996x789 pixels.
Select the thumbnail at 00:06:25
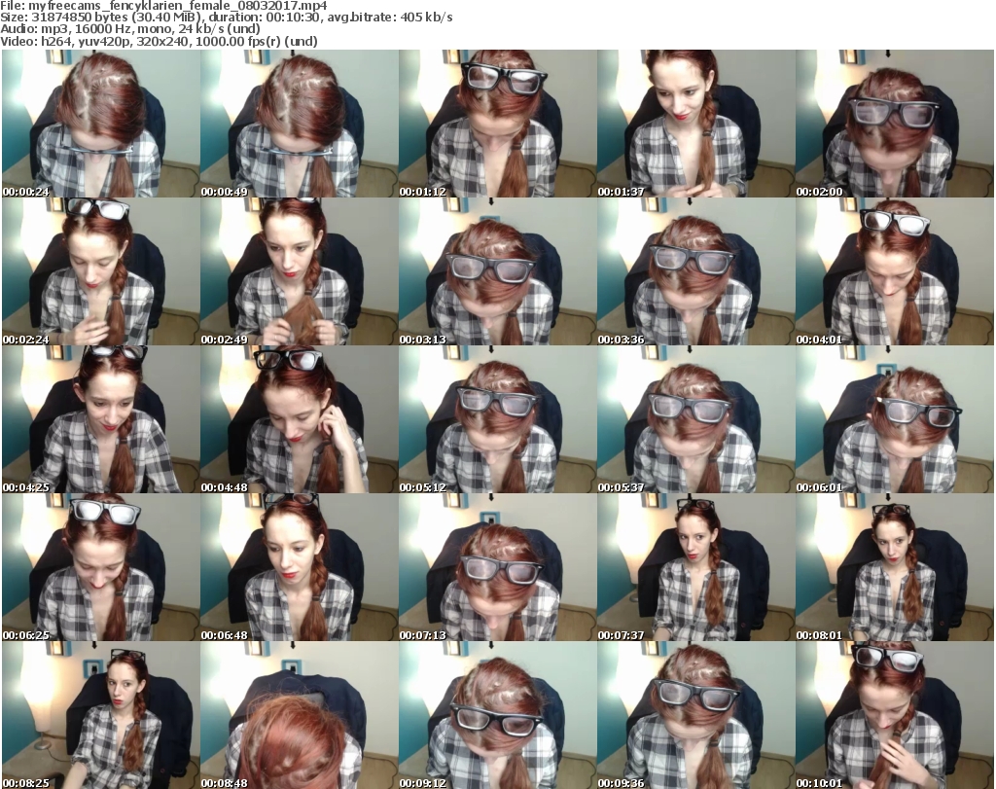tap(101, 566)
